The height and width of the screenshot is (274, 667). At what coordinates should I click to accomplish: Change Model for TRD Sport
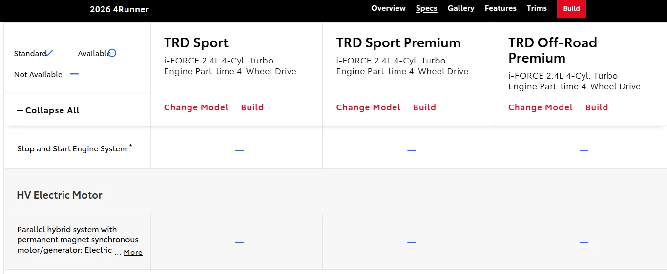196,107
